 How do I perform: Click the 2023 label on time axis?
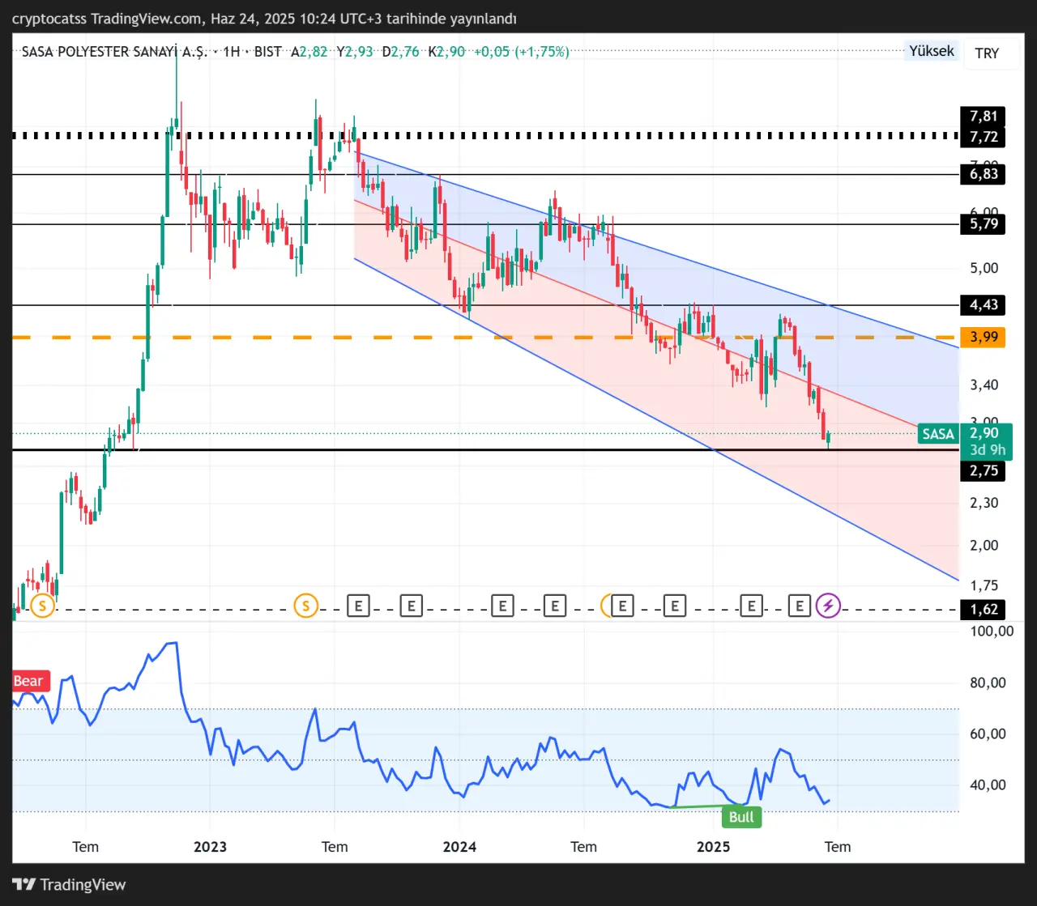coord(210,847)
